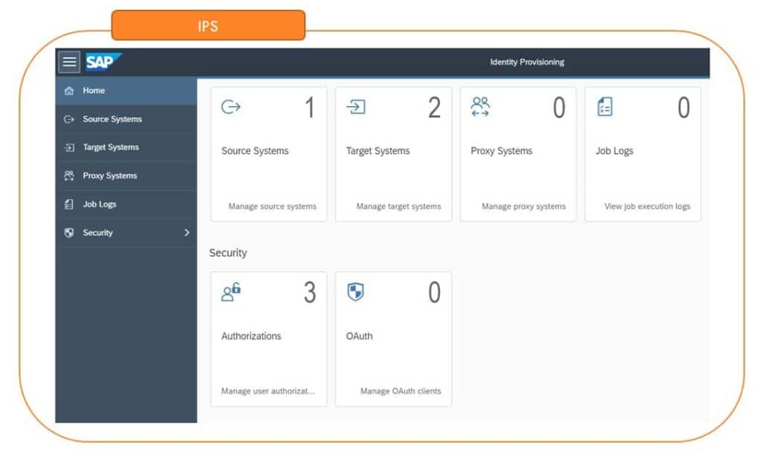
Task: Click the Job Logs tile document icon
Action: point(605,107)
